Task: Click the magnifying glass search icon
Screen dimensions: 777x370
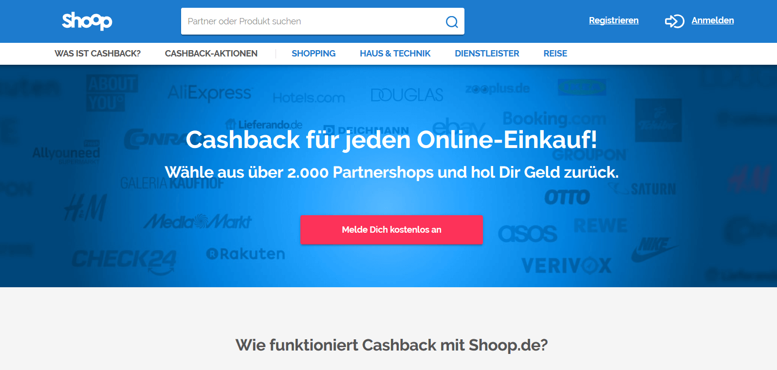Action: click(452, 22)
